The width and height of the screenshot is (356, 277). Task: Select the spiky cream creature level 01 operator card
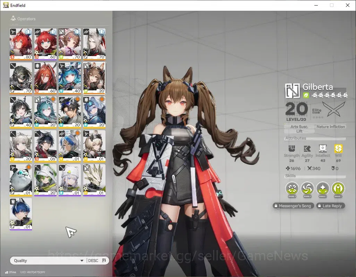click(94, 180)
